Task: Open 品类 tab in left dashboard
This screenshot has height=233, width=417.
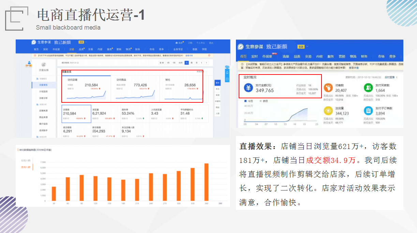Action: point(81,49)
